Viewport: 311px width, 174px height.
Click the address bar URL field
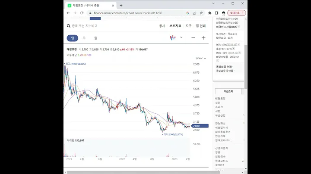tap(128, 13)
